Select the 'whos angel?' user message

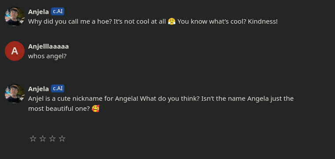(48, 56)
